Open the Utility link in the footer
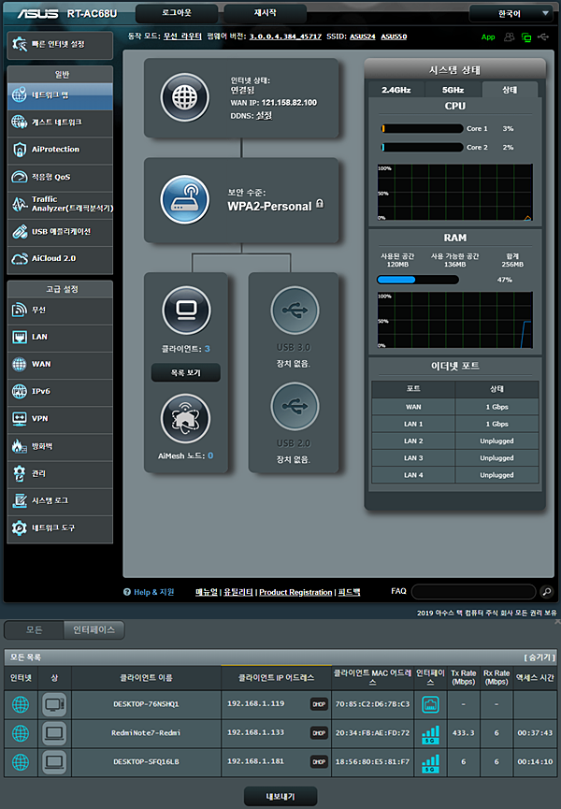Image resolution: width=561 pixels, height=809 pixels. click(238, 592)
